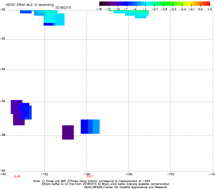Click the colorbar label -0.7
Image resolution: width=215 pixels, height=189 pixels.
(x=155, y=9)
